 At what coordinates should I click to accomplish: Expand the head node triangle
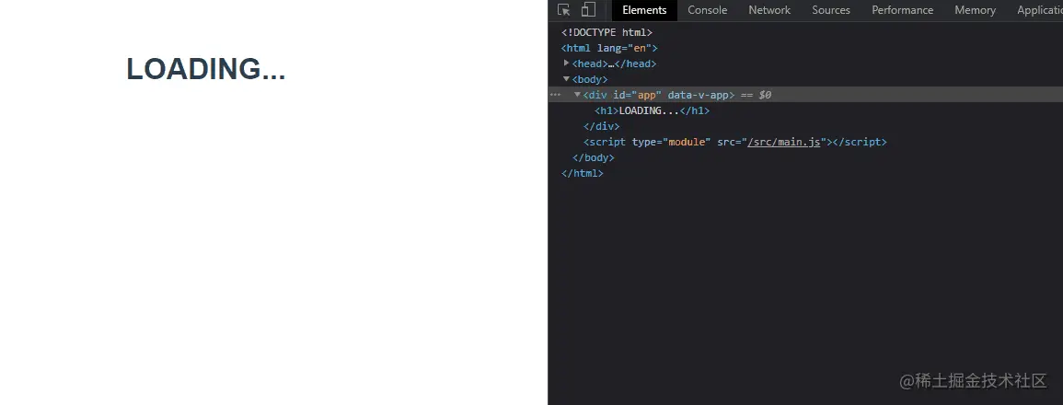[566, 64]
